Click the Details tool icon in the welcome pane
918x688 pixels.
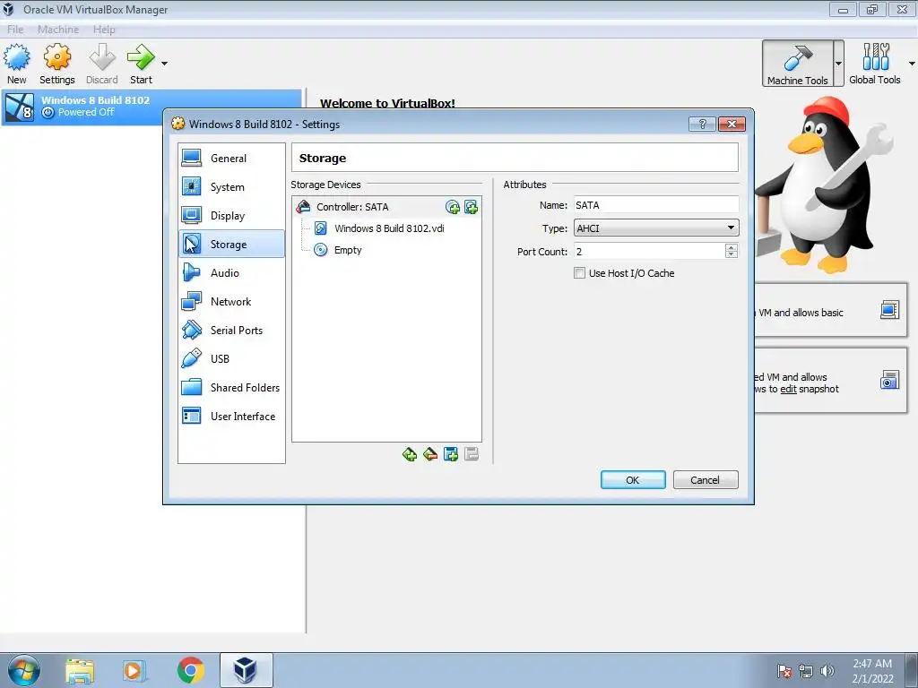tap(889, 309)
